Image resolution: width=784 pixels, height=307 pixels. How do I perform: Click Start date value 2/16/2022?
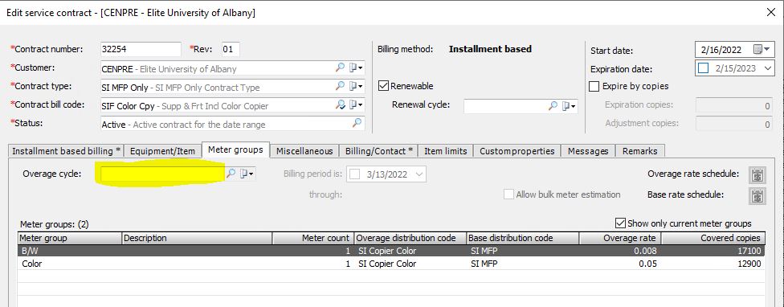coord(721,50)
